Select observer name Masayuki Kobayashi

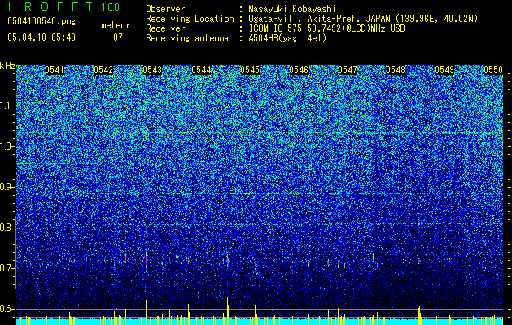point(292,9)
